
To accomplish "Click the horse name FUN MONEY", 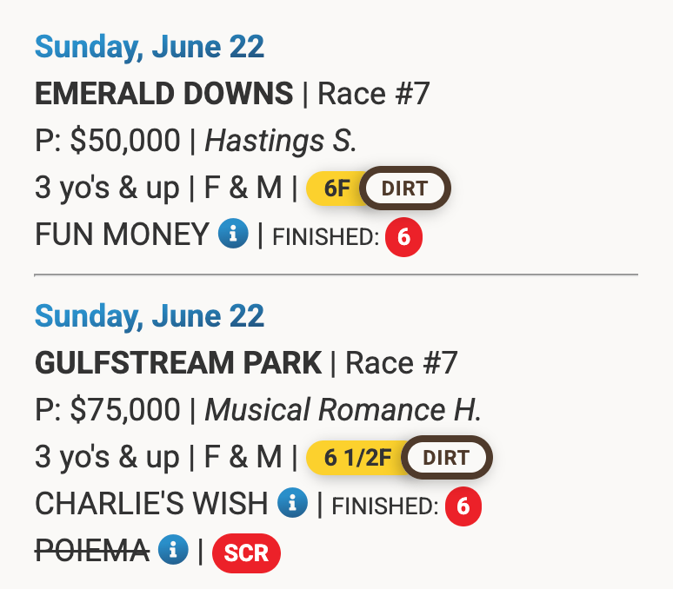I will (122, 234).
